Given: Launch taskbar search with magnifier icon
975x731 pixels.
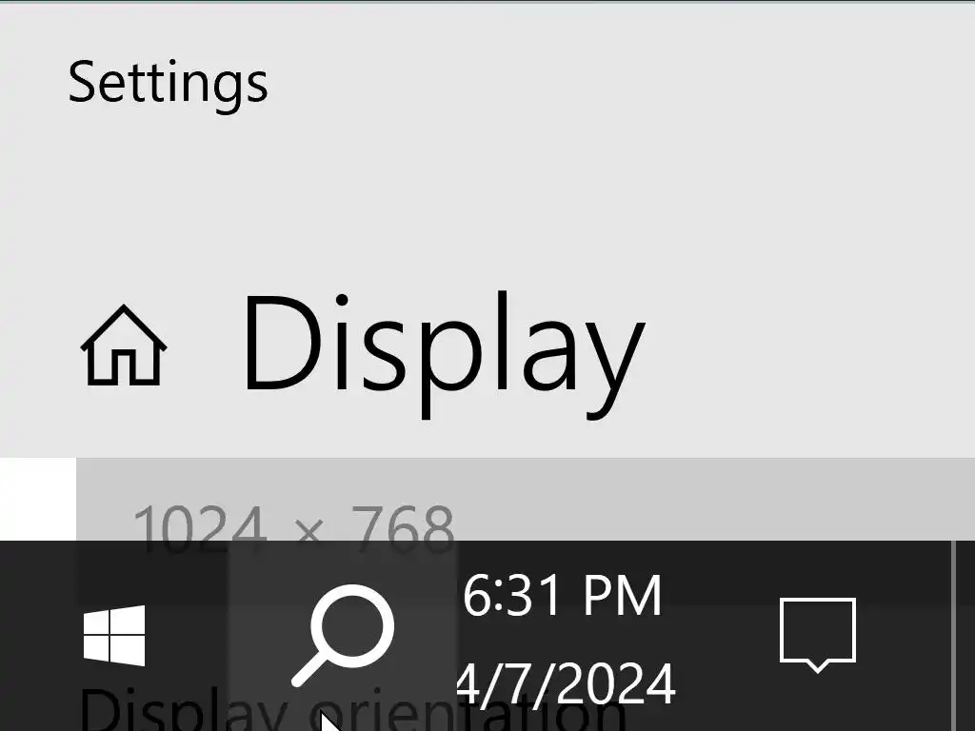Looking at the screenshot, I should (x=343, y=635).
